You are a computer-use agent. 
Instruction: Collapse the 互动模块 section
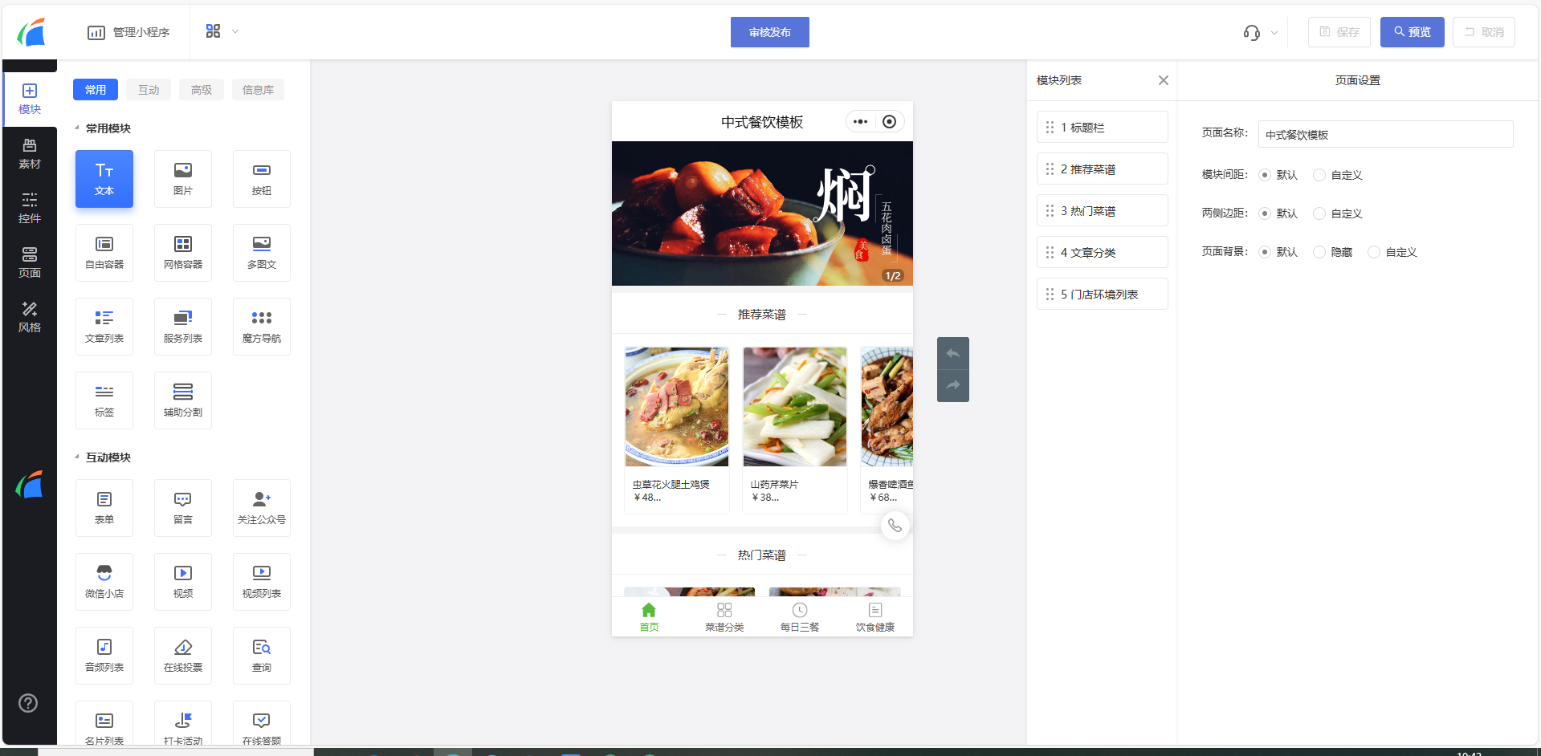click(x=77, y=457)
